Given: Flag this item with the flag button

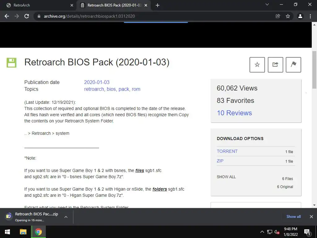Looking at the screenshot, I should 293,65.
